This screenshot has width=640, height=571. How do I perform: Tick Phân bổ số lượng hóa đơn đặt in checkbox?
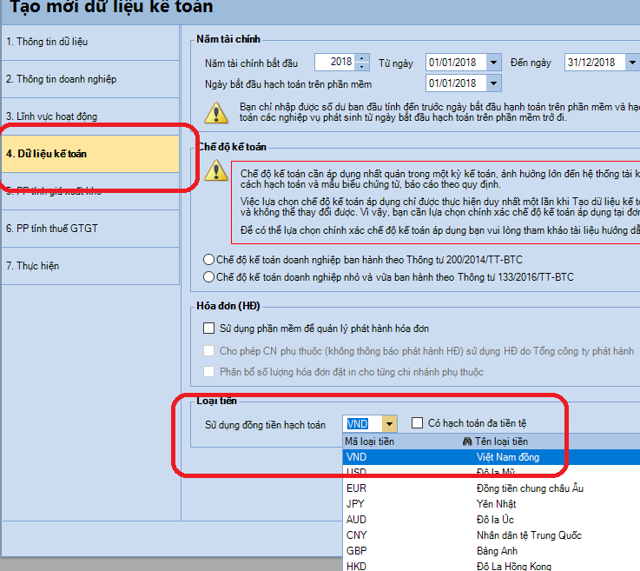pyautogui.click(x=208, y=372)
